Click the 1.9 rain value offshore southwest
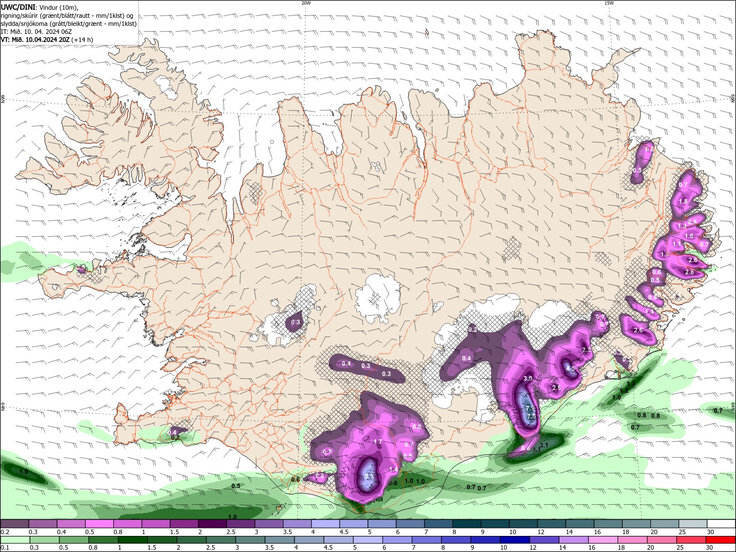The image size is (736, 552). tap(24, 471)
